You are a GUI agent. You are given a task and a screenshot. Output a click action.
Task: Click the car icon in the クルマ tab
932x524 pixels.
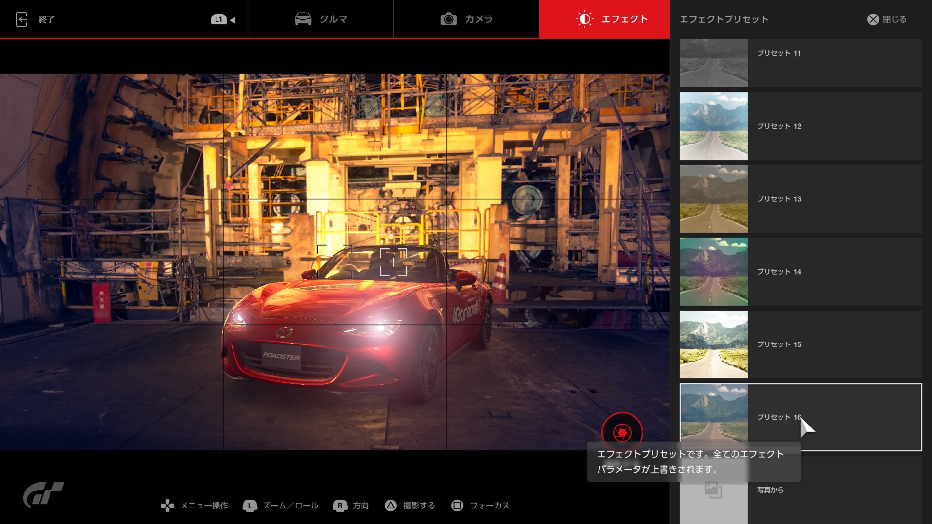tap(303, 19)
